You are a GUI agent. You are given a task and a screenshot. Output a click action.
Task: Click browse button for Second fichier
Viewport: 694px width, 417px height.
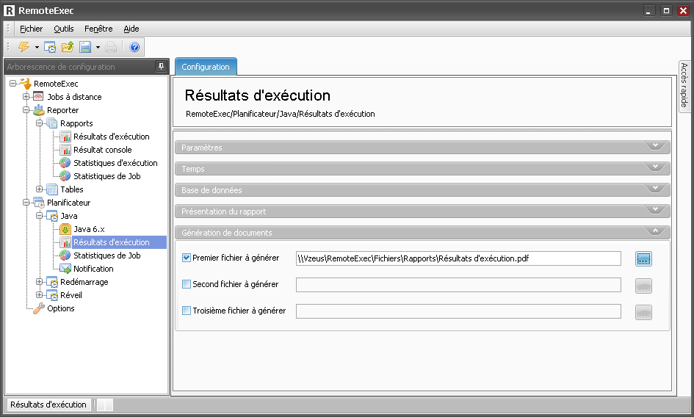click(x=643, y=286)
